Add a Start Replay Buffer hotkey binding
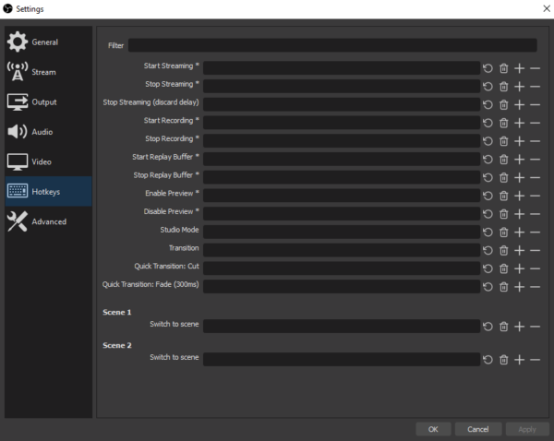The height and width of the screenshot is (441, 554). 519,160
